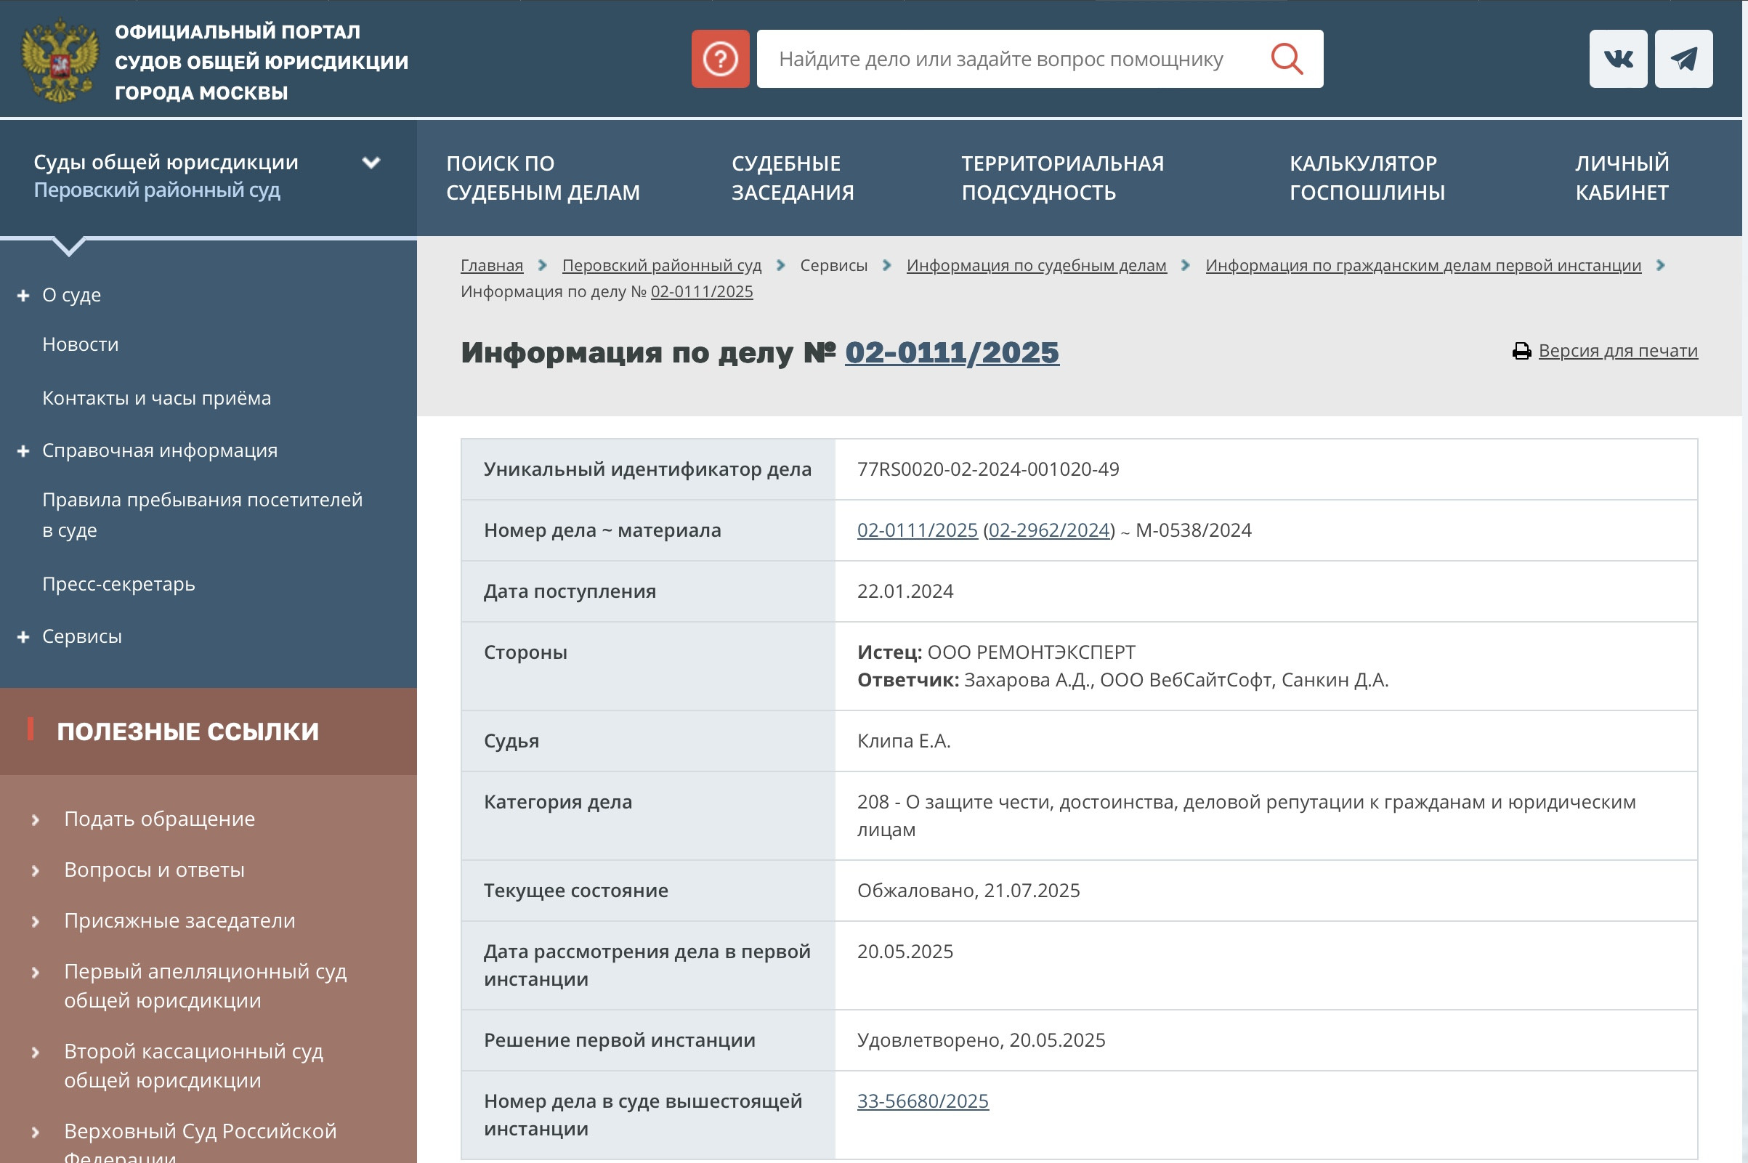Click the chevron arrow beside Подать обращение
This screenshot has width=1748, height=1163.
(36, 819)
